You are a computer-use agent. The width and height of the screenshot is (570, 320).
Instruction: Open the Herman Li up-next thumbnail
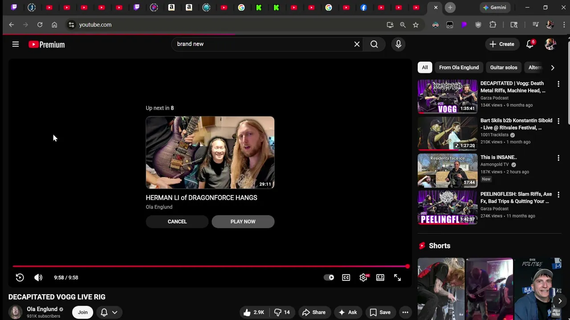click(x=210, y=152)
